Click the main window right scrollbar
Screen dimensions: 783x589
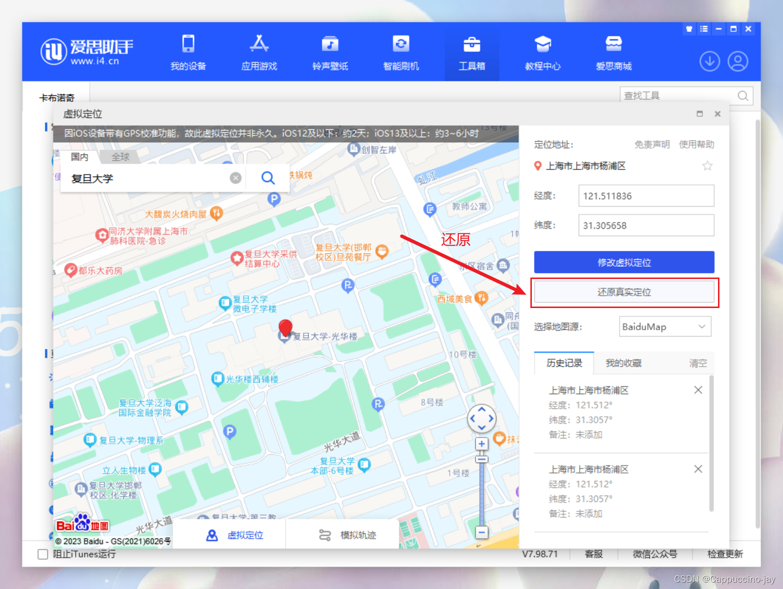[x=757, y=325]
